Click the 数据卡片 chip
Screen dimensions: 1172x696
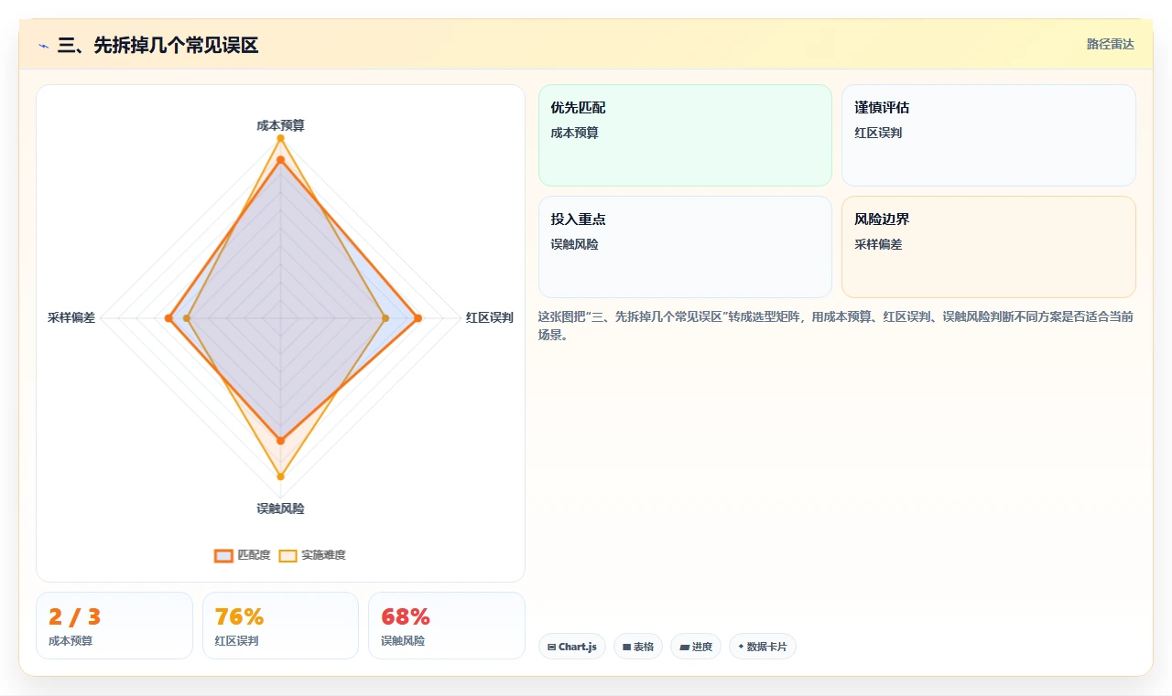tap(762, 647)
